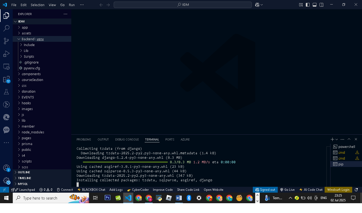This screenshot has width=362, height=213.
Task: Click the Windsurf: Login button
Action: click(338, 190)
